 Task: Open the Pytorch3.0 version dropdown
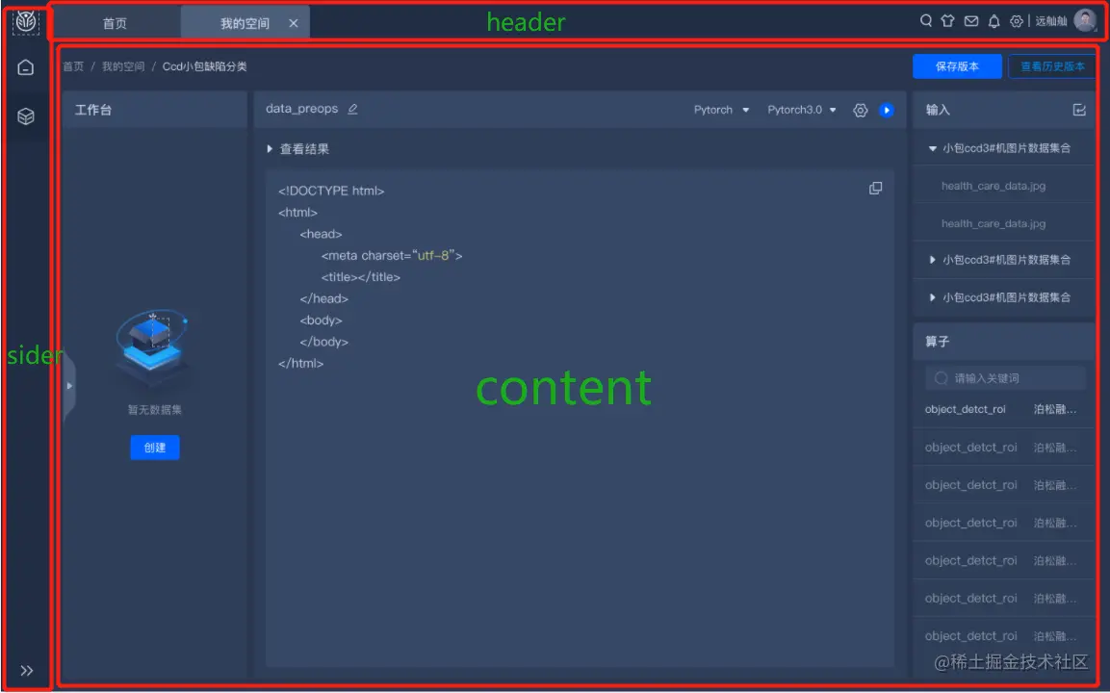802,110
